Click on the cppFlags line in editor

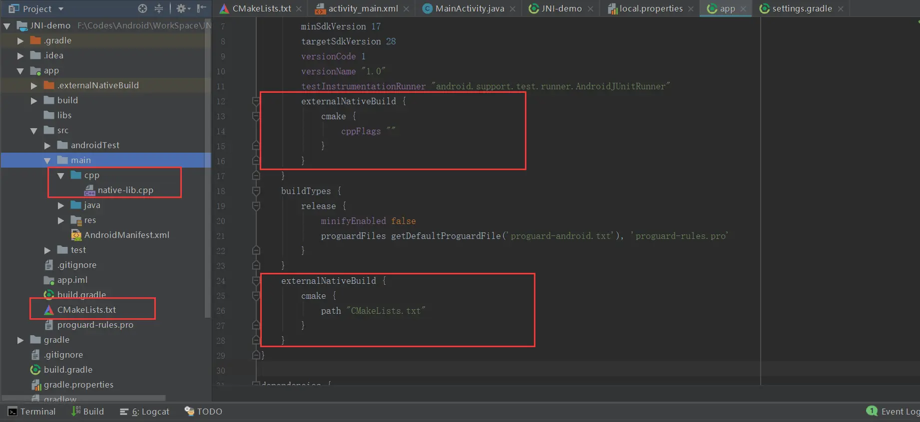point(368,131)
